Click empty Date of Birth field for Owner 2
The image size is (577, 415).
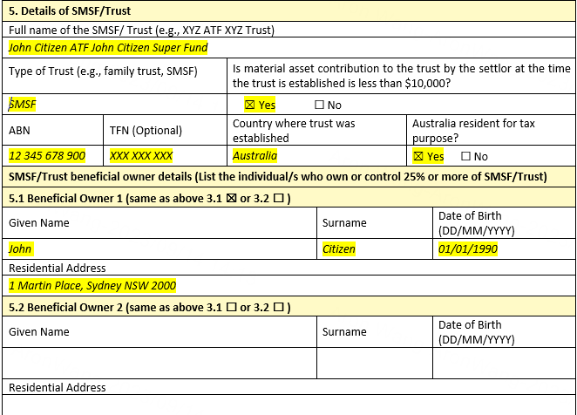pyautogui.click(x=504, y=363)
